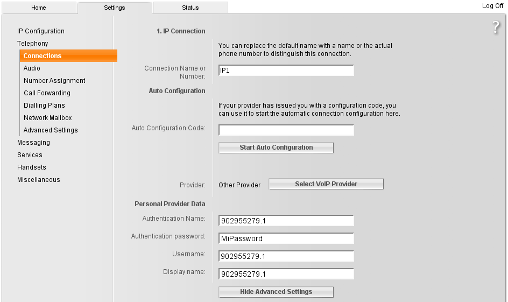Screen dimensions: 508x302
Task: Click the Authentication password field
Action: (286, 238)
